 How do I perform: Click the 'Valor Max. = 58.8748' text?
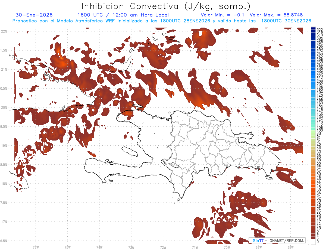(x=276, y=15)
